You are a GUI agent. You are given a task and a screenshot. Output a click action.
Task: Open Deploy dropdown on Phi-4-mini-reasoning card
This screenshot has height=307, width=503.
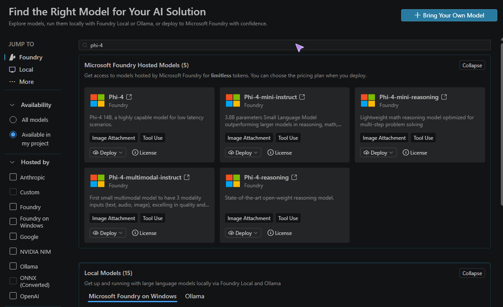[x=378, y=152]
